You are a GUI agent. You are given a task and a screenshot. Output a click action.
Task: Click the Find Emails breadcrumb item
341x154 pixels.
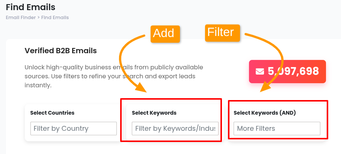[x=55, y=17]
